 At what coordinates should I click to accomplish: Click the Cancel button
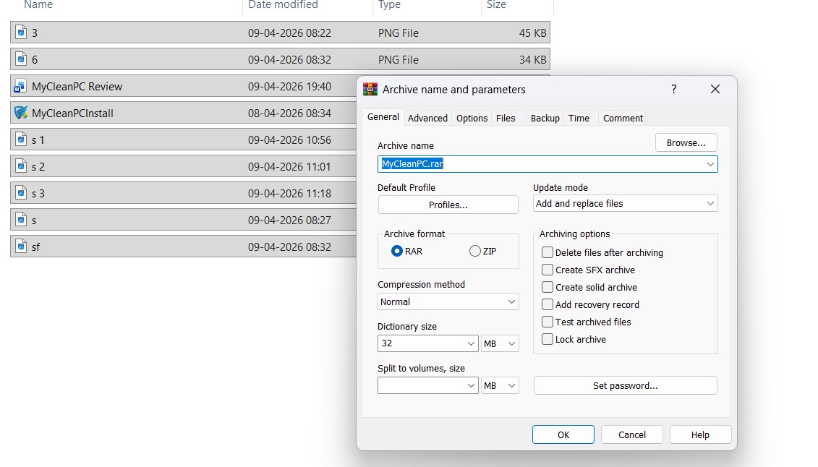631,434
